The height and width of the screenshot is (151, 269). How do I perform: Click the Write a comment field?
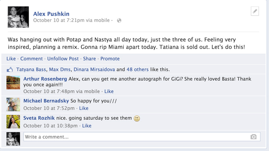click(142, 137)
